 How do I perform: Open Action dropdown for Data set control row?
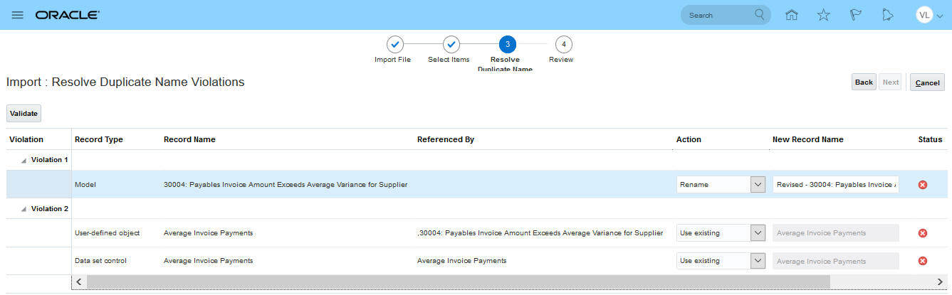[721, 261]
